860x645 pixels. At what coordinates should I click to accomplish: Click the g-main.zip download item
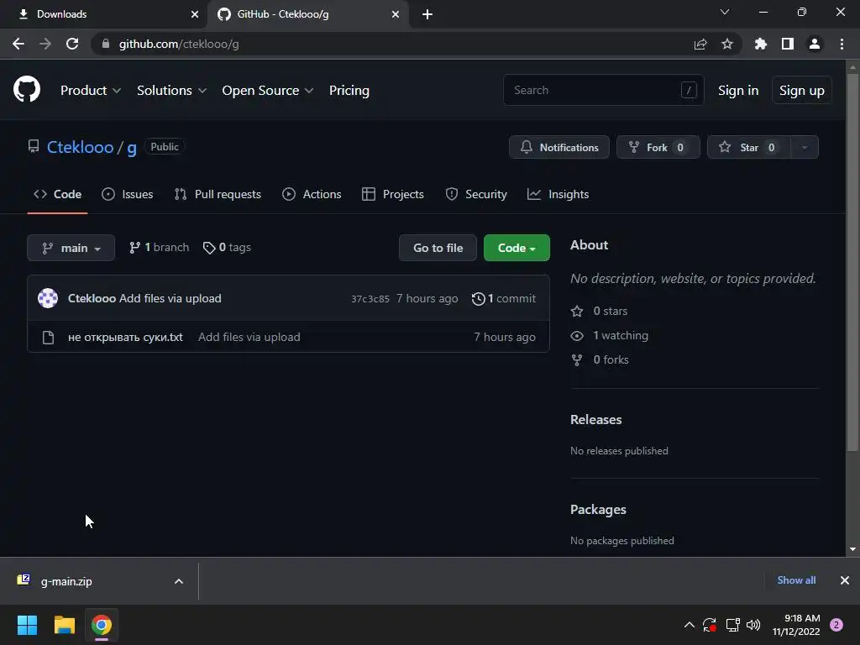pyautogui.click(x=67, y=581)
